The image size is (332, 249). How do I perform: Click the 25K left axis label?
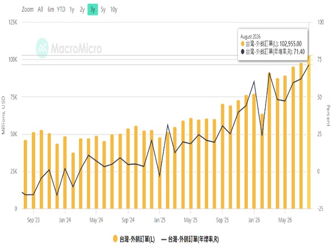13,172
